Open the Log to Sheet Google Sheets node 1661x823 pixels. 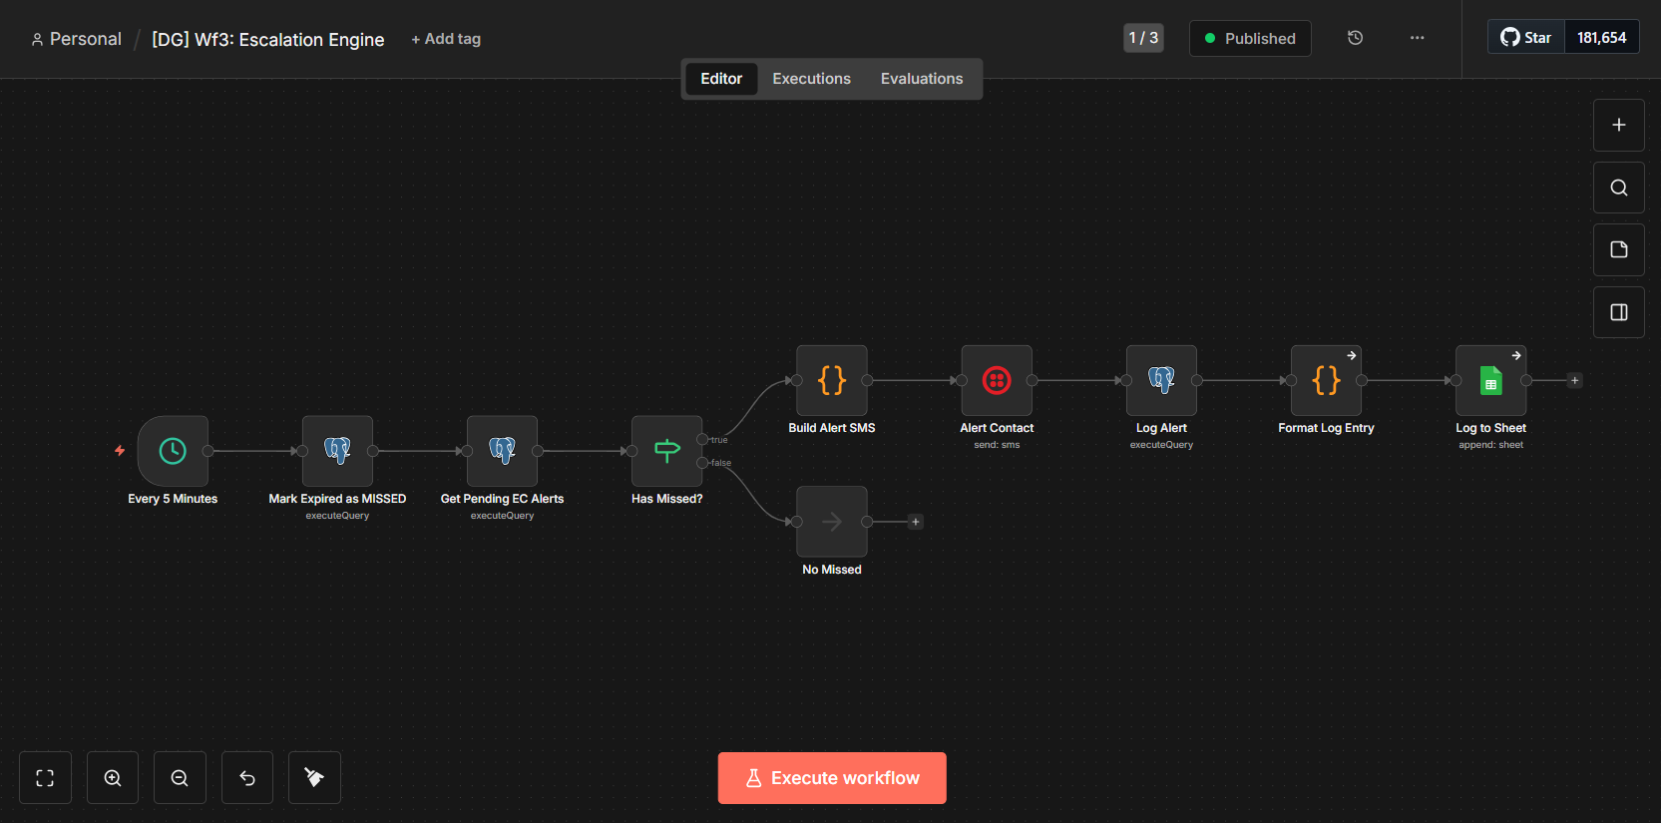click(1490, 380)
